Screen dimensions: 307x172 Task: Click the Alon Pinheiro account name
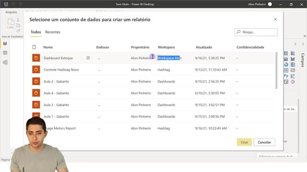click(257, 4)
